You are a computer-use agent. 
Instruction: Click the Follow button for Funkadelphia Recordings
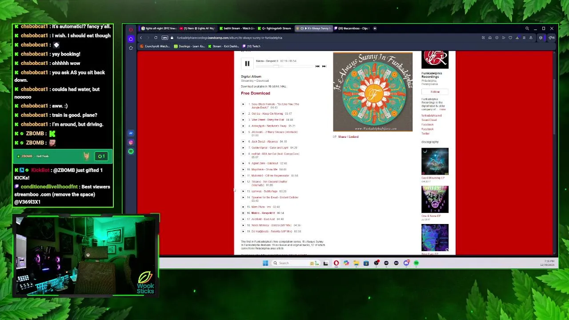(435, 92)
